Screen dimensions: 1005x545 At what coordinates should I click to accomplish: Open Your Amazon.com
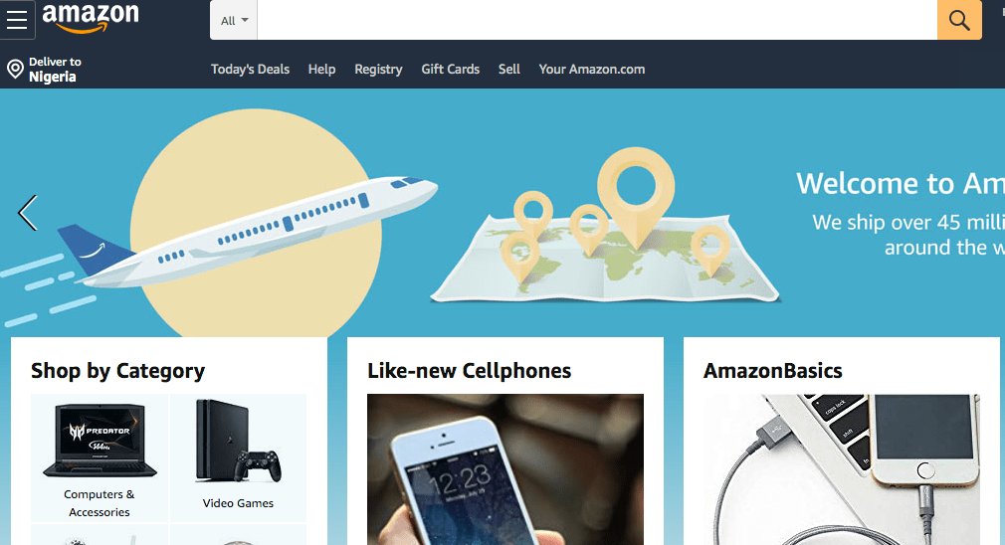click(x=592, y=70)
